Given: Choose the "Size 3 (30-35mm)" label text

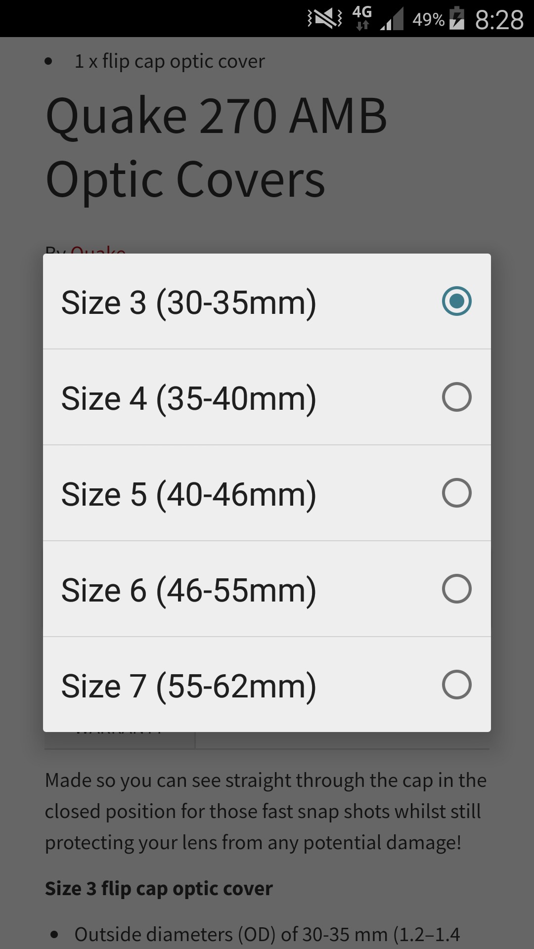Looking at the screenshot, I should [x=188, y=302].
